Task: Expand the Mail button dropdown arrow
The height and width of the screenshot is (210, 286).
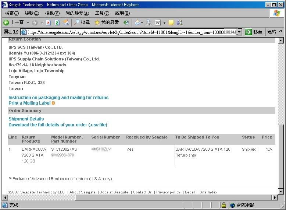Action: tap(142, 23)
